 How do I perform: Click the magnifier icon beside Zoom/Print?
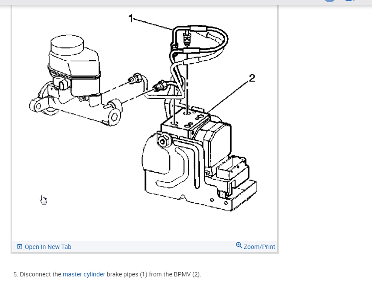pyautogui.click(x=239, y=245)
